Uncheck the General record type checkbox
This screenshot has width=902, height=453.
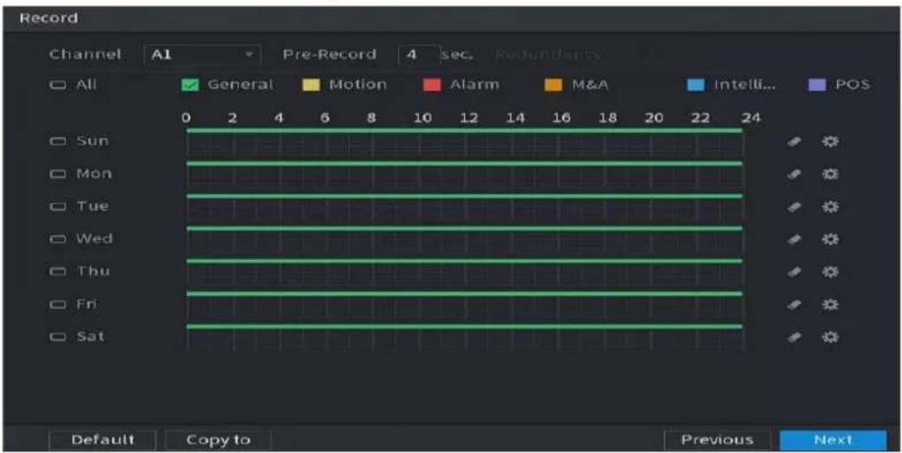click(190, 85)
